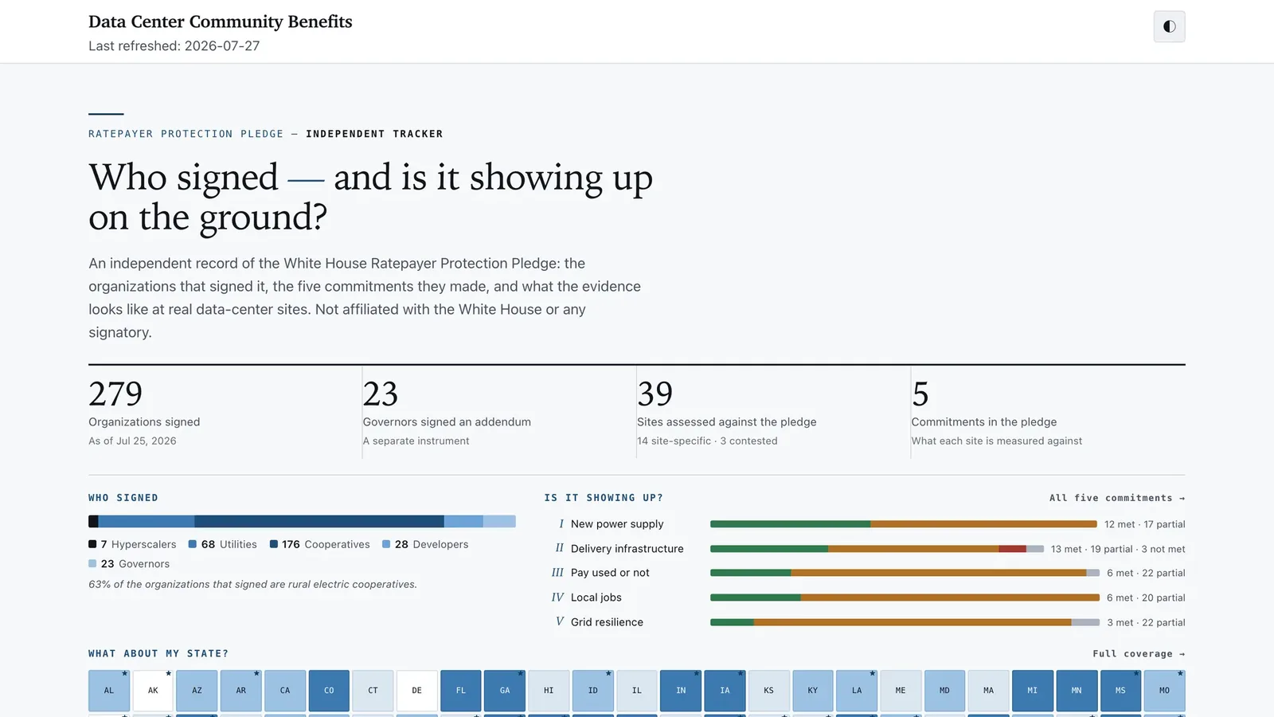Viewport: 1274px width, 717px height.
Task: Select the Mississippi MS state tile
Action: [1120, 691]
